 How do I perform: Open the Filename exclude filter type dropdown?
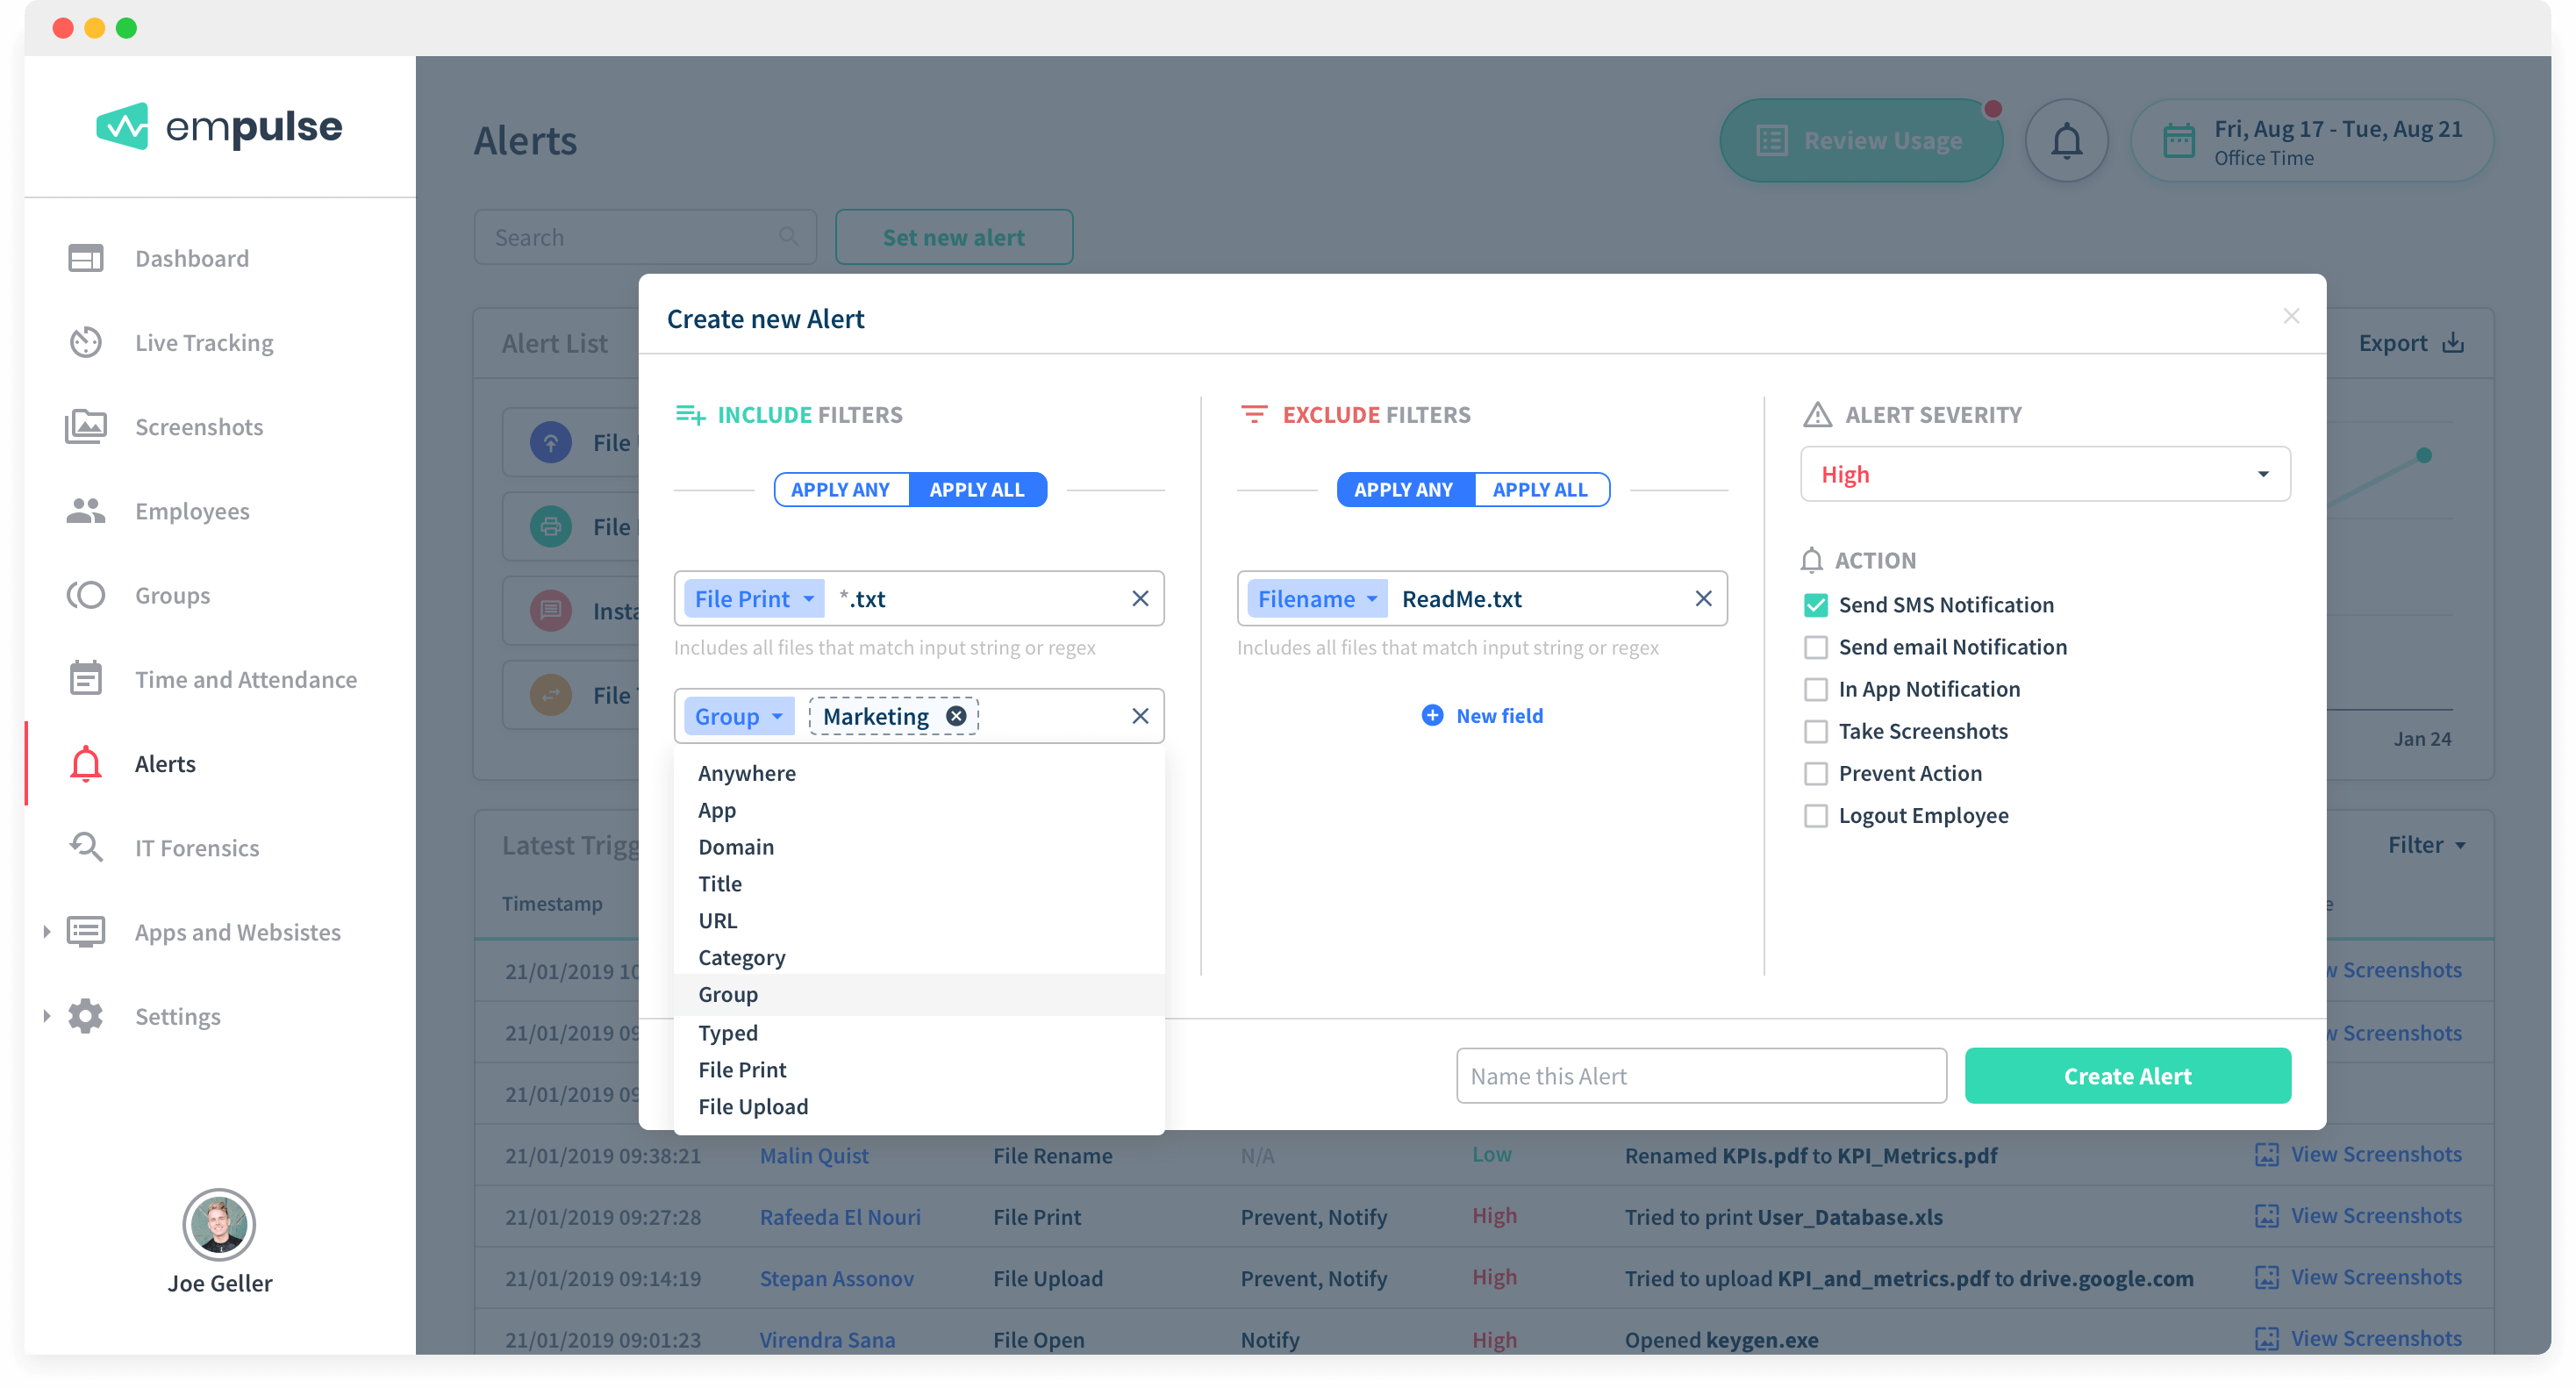(x=1317, y=599)
